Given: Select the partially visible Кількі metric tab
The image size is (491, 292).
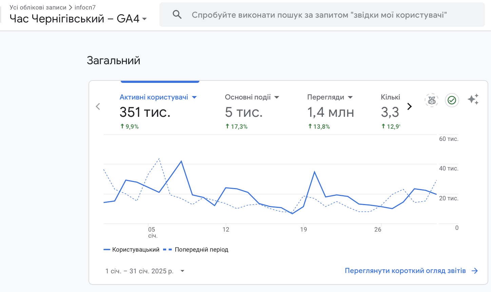Looking at the screenshot, I should [390, 97].
